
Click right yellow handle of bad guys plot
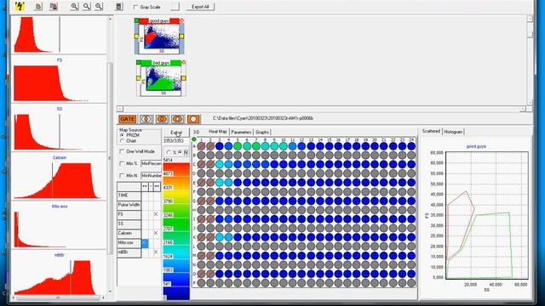click(184, 78)
